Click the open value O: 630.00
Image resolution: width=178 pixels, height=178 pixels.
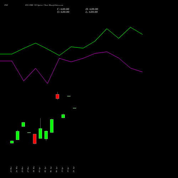63,12
